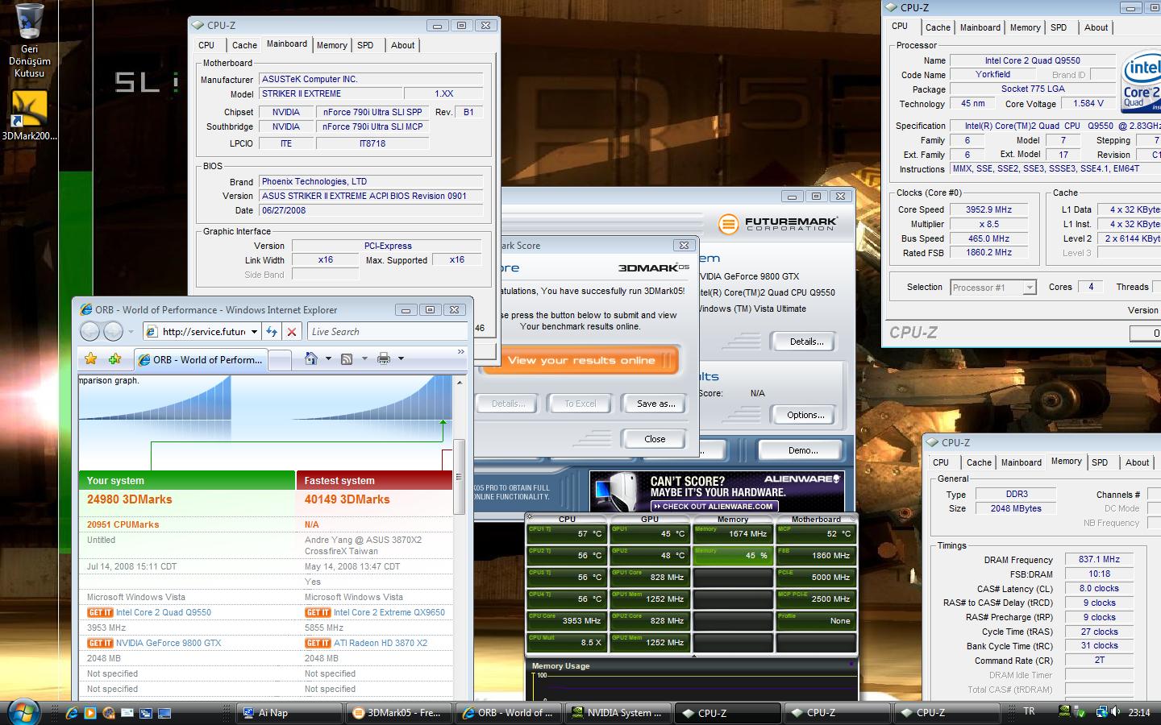Click the 24980 3DMarks score text
The width and height of the screenshot is (1161, 725).
[130, 499]
